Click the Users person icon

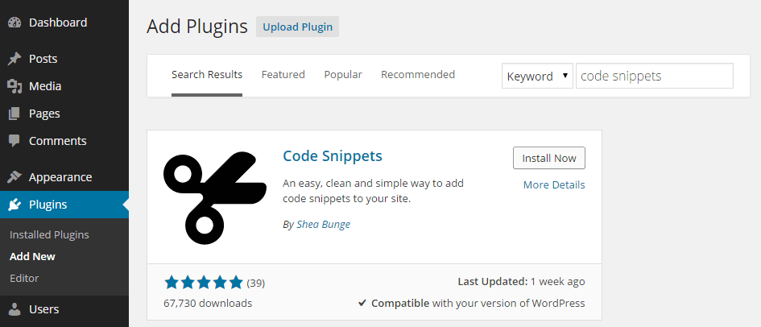(x=15, y=309)
